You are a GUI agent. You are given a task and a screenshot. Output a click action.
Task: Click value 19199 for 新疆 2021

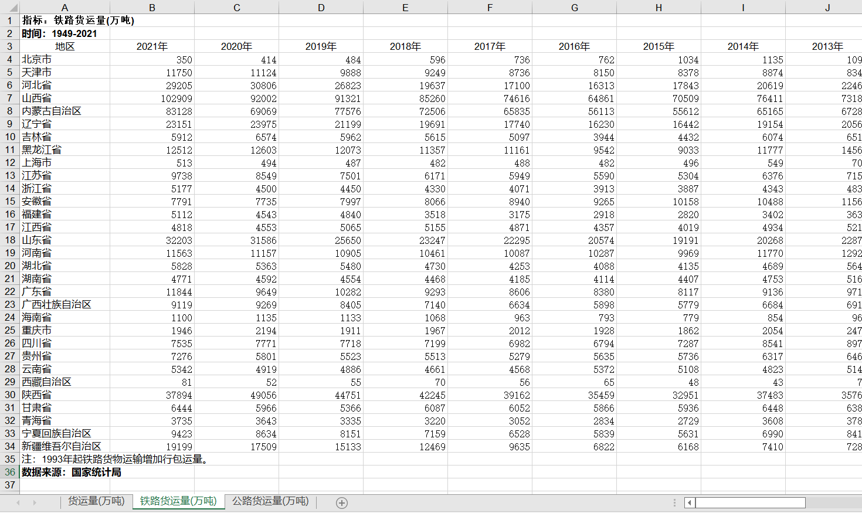[152, 446]
